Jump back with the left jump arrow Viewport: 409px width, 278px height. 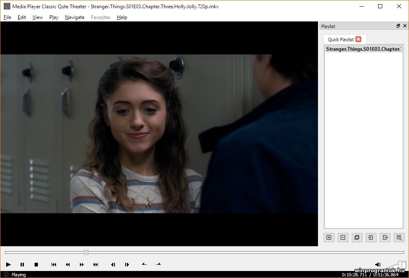point(144,264)
